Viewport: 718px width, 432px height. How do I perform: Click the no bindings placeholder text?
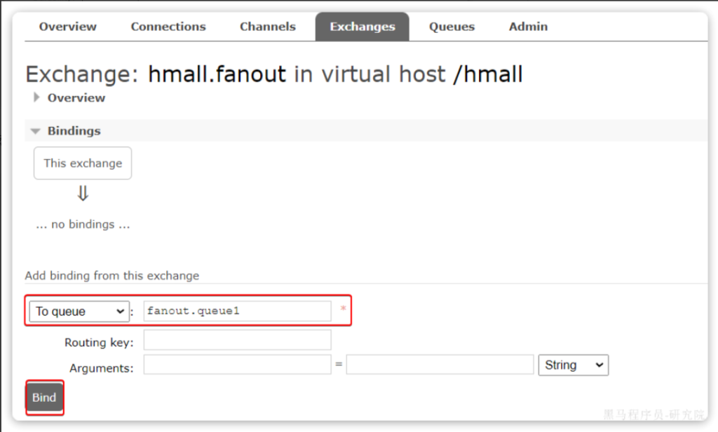tap(83, 224)
